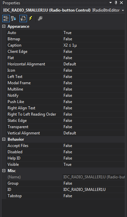Select the Group property row
Screen dimensions: 127x217
65,183
